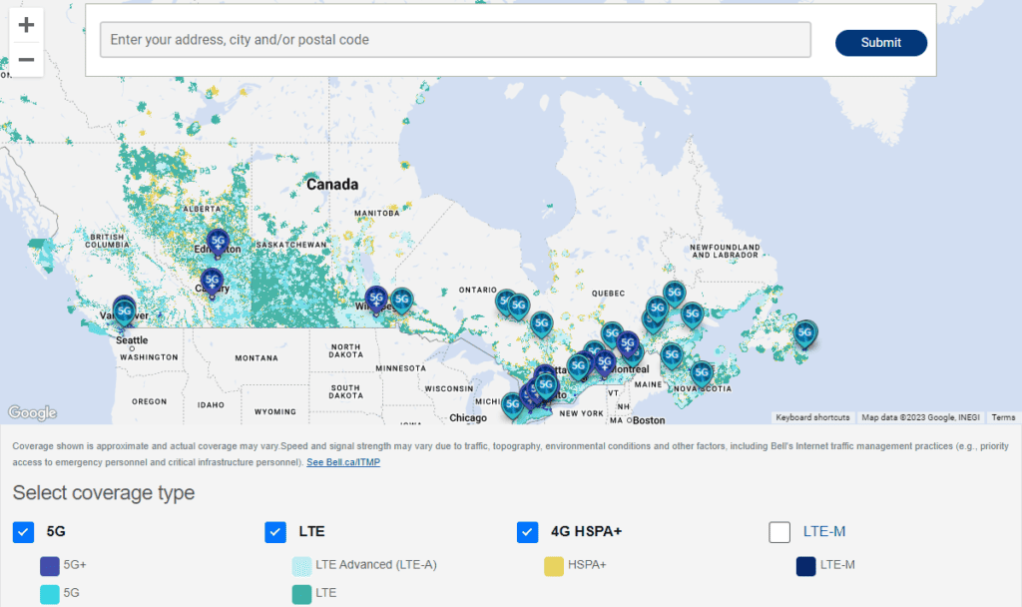Click the blue LTE-M heading link
This screenshot has height=607, width=1022.
point(823,531)
